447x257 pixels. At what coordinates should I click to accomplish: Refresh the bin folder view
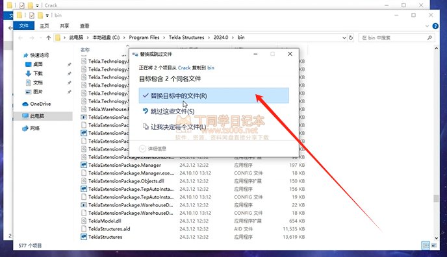351,38
